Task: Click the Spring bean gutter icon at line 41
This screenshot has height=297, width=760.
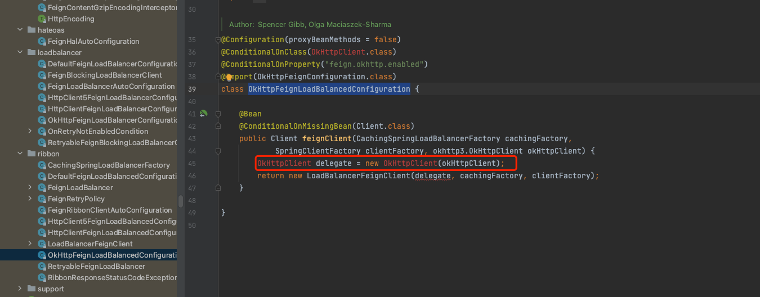Action: pyautogui.click(x=203, y=114)
